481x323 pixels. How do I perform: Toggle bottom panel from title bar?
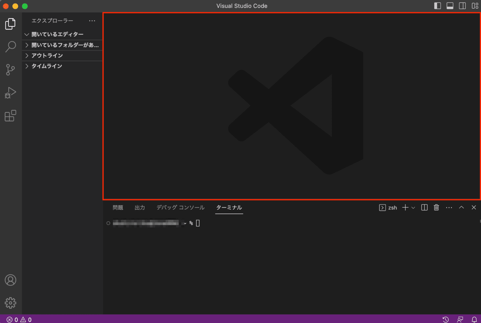(450, 6)
